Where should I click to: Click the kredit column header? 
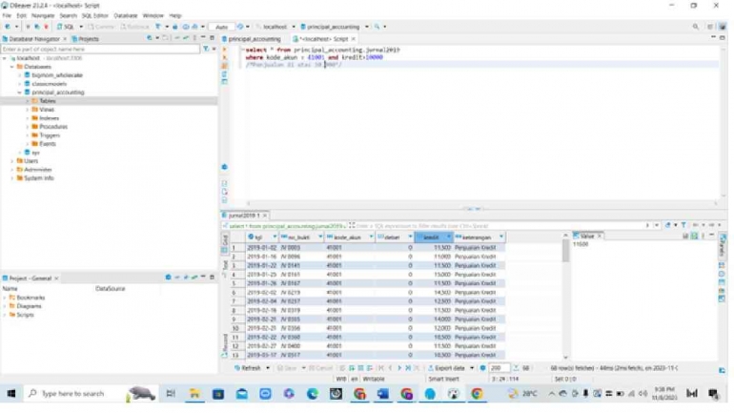pyautogui.click(x=434, y=237)
